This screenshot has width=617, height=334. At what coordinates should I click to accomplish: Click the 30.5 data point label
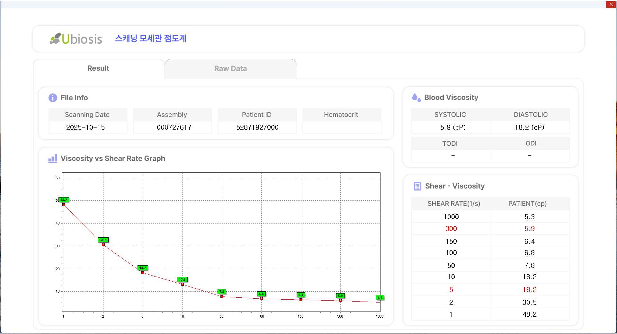(103, 240)
